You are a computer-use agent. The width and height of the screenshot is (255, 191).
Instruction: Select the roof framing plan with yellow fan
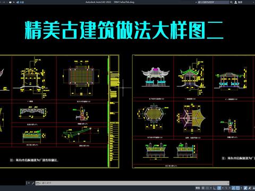point(191,118)
